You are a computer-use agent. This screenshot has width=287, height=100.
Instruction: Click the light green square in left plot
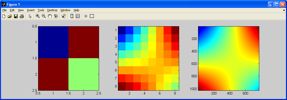point(84,74)
